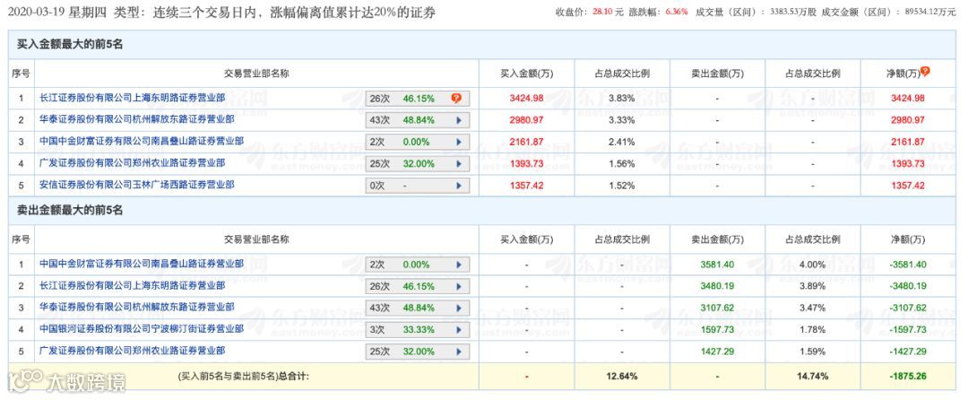Click the 3.89% share cell
968x400 pixels.
(812, 286)
